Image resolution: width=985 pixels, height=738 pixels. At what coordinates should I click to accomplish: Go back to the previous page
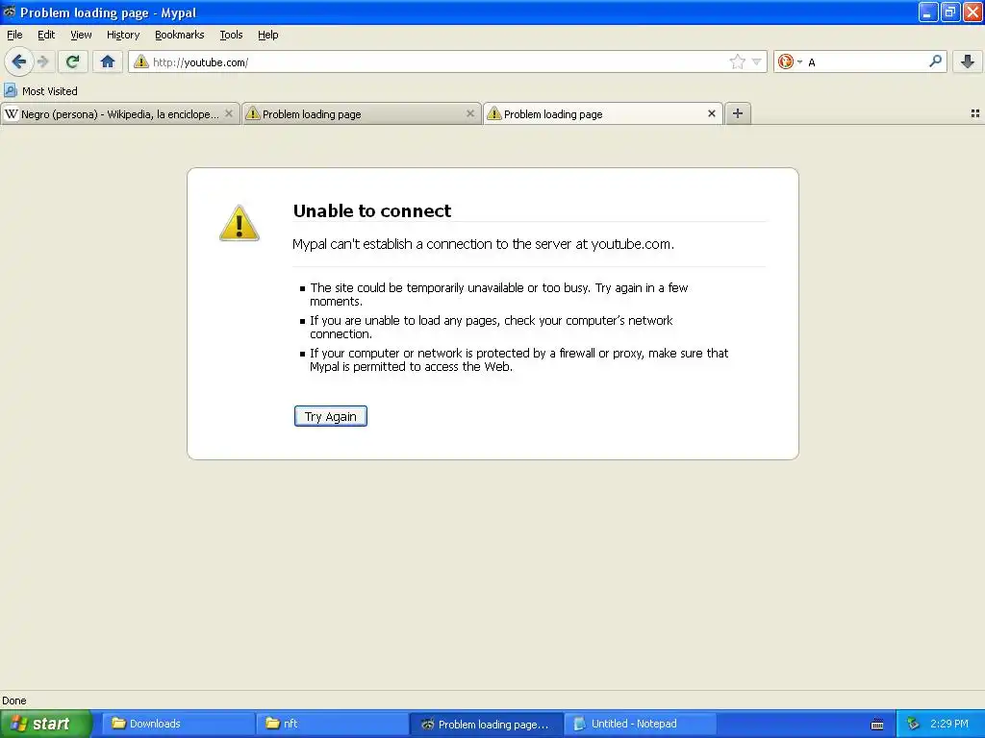point(19,61)
